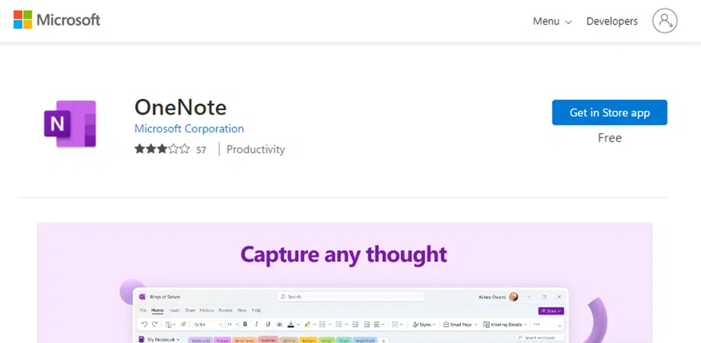Select View tab in OneNote preview
The image size is (701, 343).
click(242, 310)
